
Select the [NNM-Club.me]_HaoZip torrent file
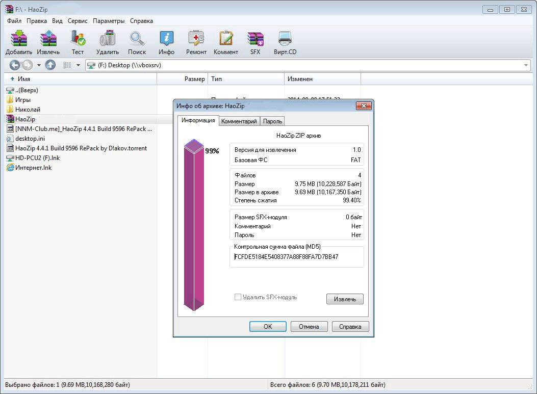80,129
